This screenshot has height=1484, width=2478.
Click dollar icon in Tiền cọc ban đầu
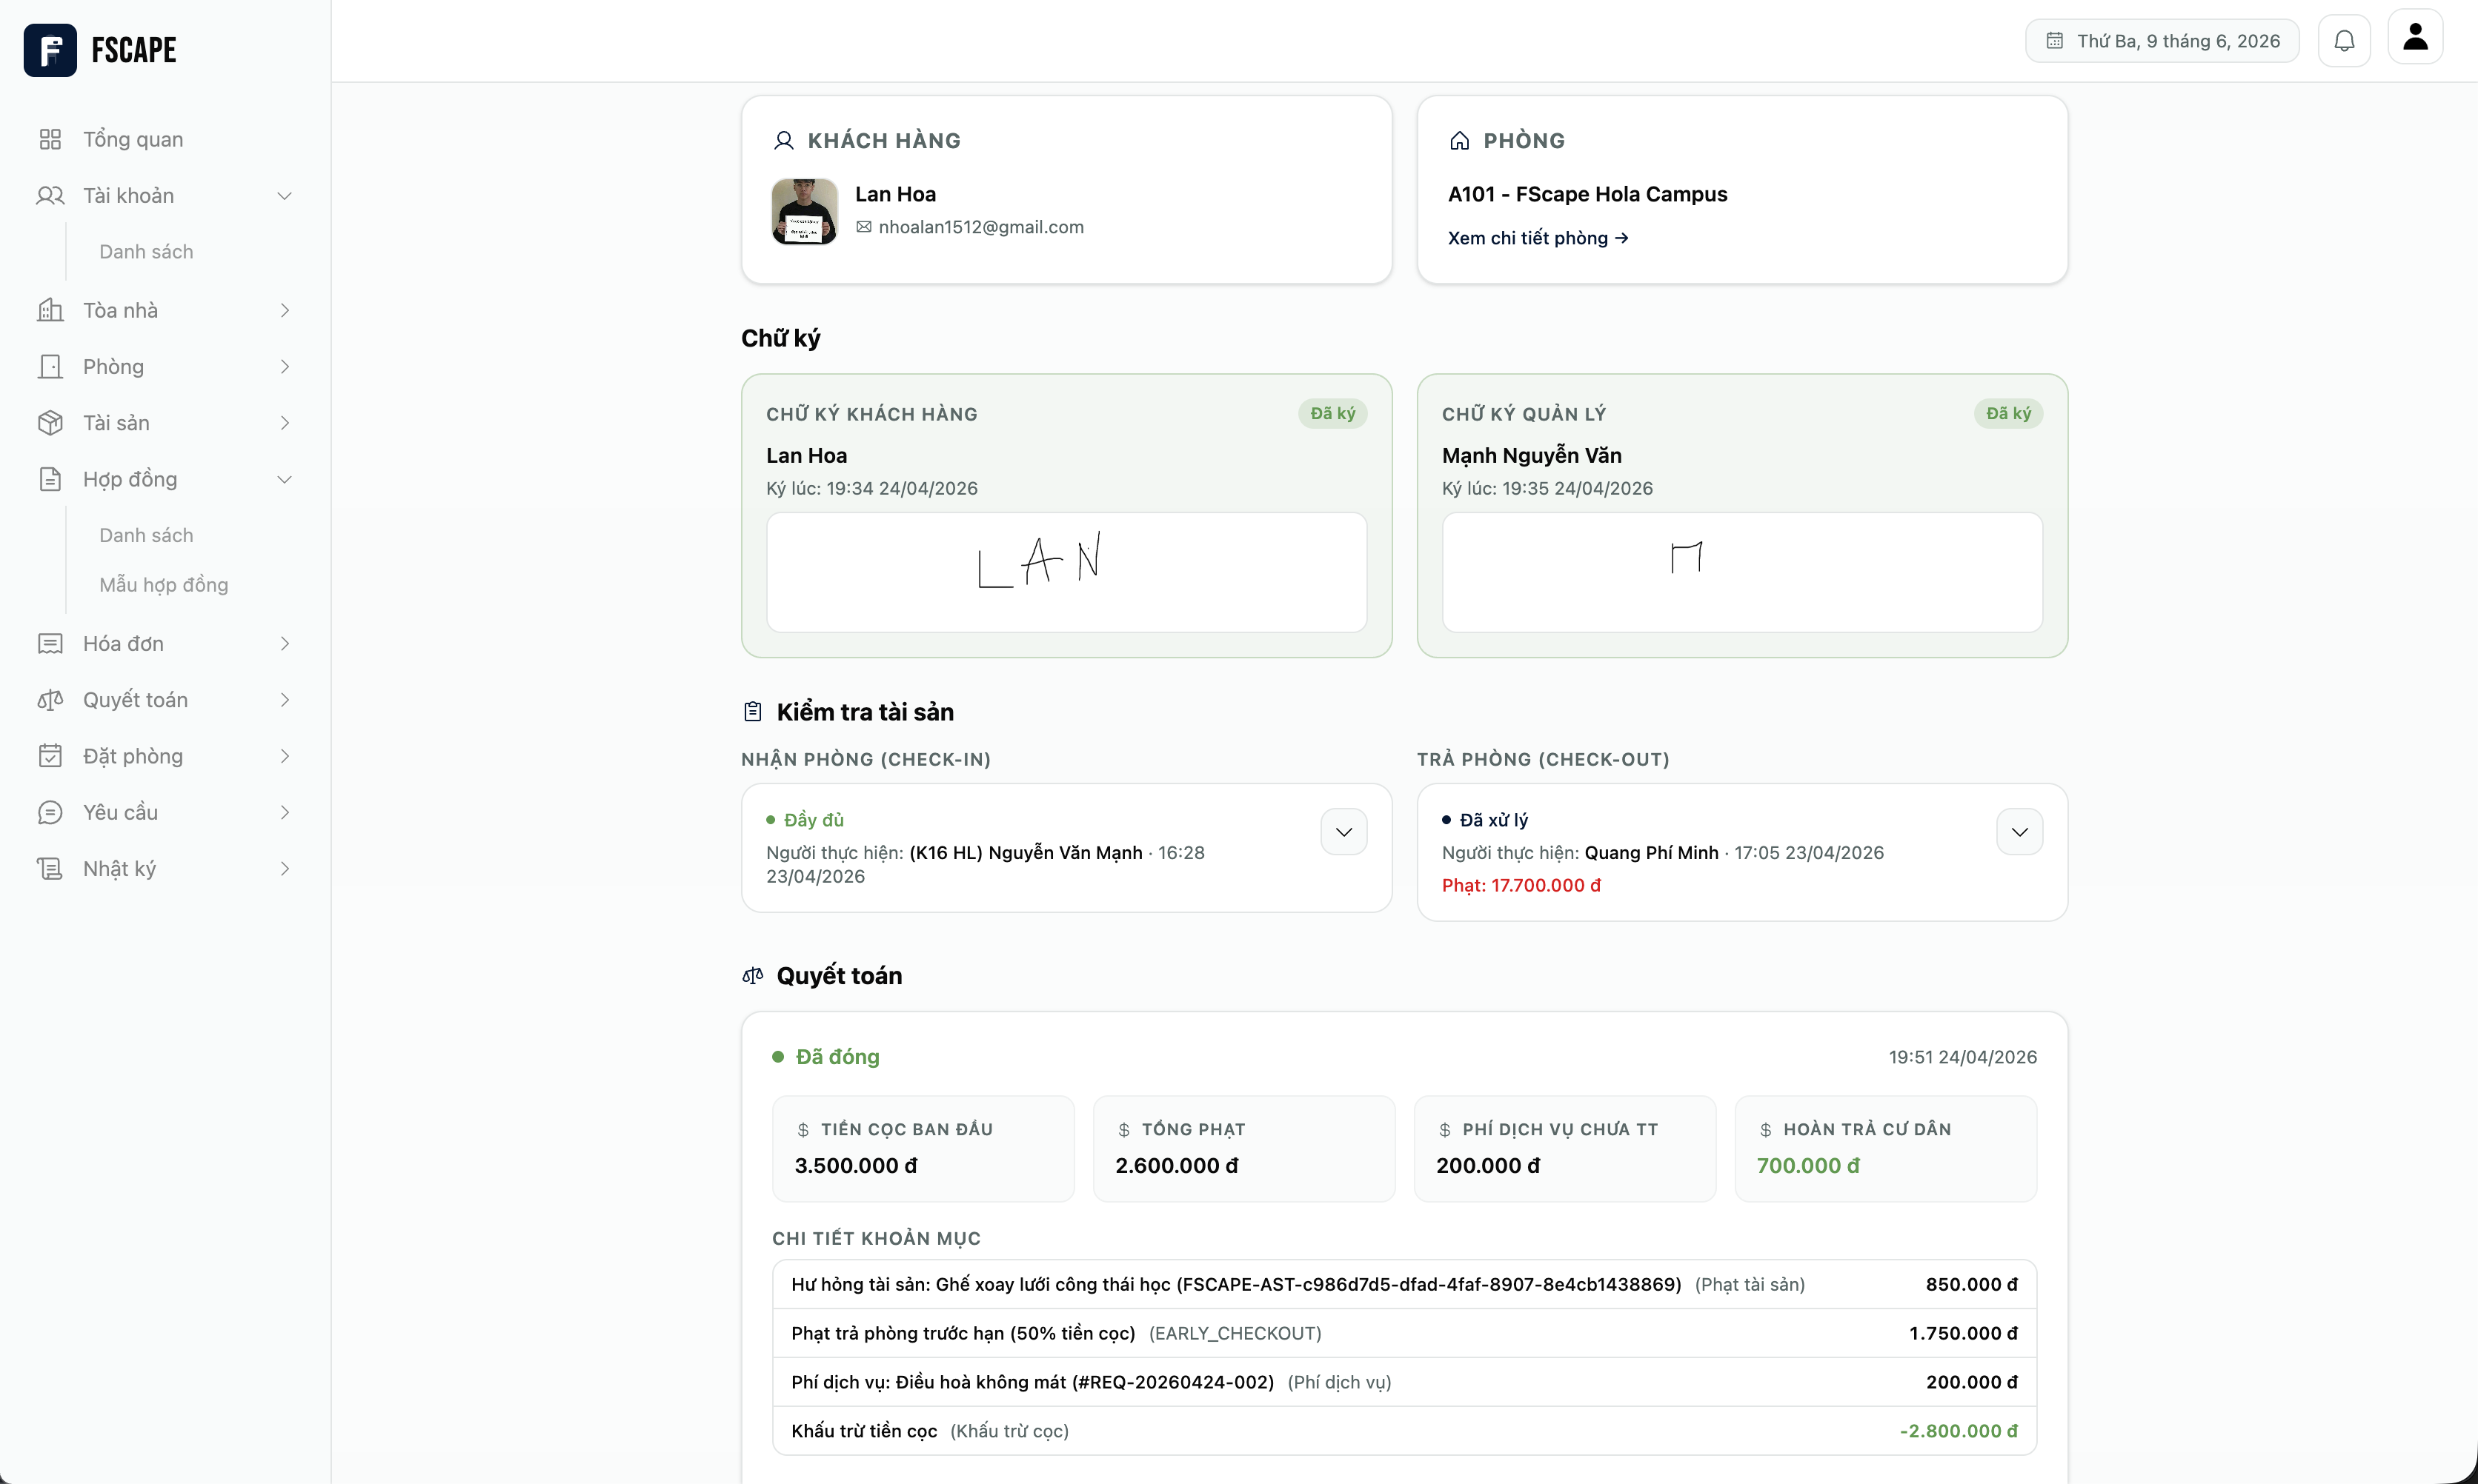click(x=803, y=1130)
